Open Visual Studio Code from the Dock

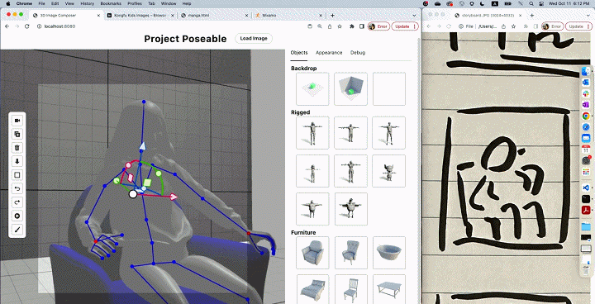coord(586,187)
